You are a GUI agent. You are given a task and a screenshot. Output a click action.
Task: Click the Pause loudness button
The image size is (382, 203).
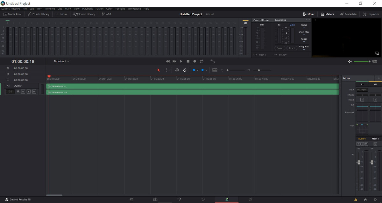click(x=280, y=48)
